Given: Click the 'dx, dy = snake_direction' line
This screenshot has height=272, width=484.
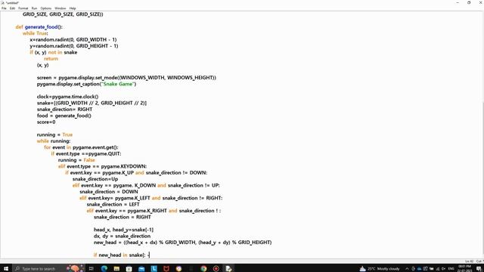Looking at the screenshot, I should [x=122, y=236].
